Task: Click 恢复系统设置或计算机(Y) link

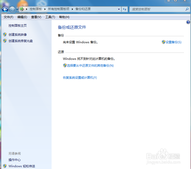Action: tap(80, 78)
